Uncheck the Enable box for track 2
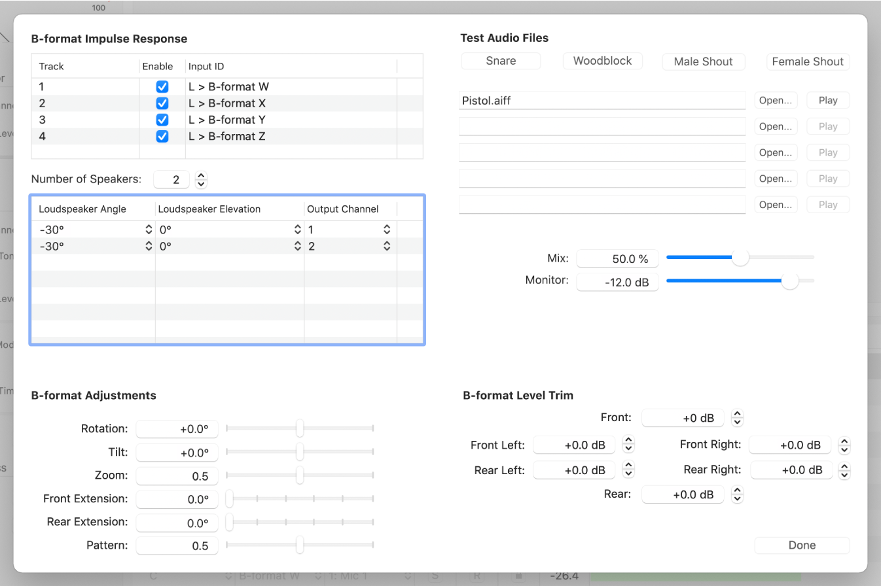Viewport: 881px width, 586px height. (x=162, y=103)
